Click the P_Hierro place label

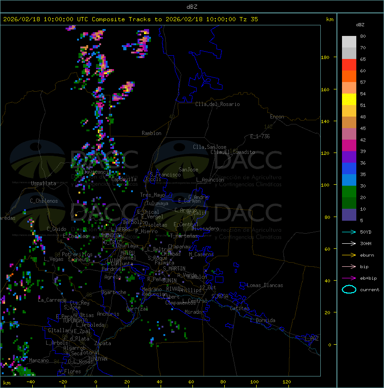(x=146, y=231)
